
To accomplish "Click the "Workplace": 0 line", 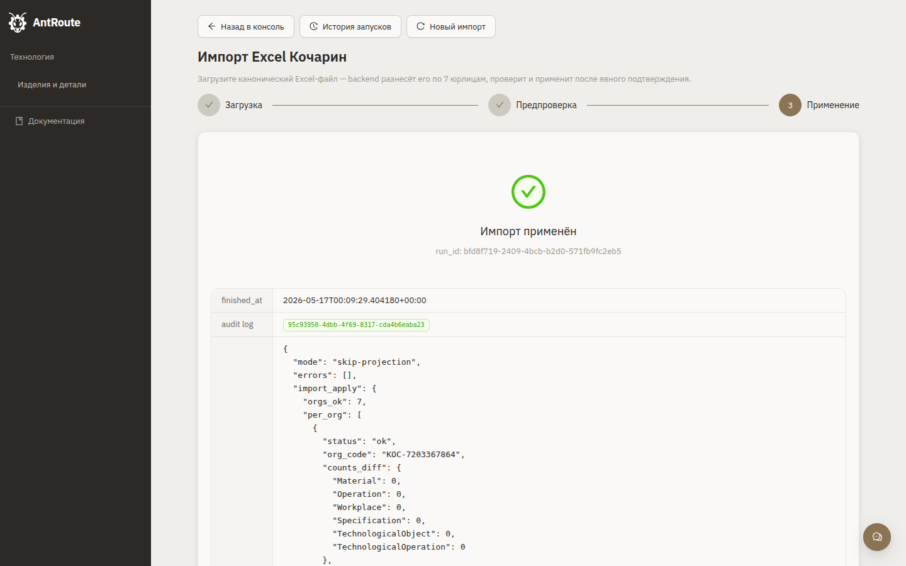I will [369, 508].
